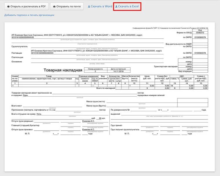Click 'Груз получил грузополучатель' label
Screen dimensions: 220x176
click(x=125, y=130)
